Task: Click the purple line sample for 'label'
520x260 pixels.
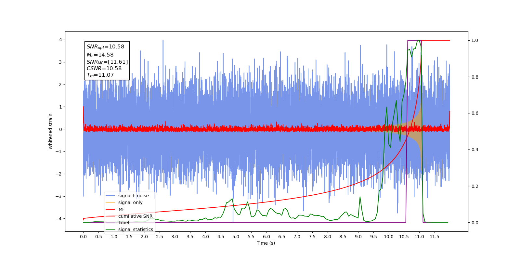Action: (x=110, y=223)
